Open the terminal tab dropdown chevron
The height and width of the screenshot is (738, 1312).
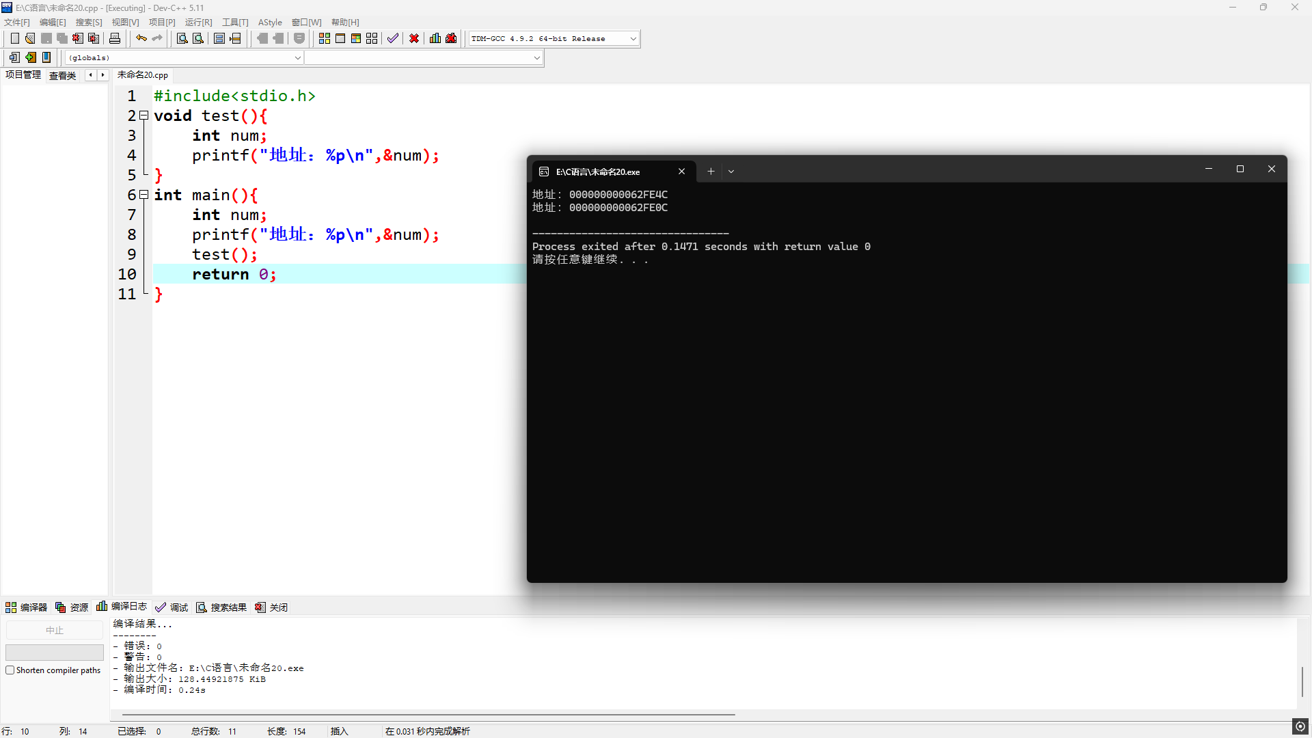click(731, 172)
